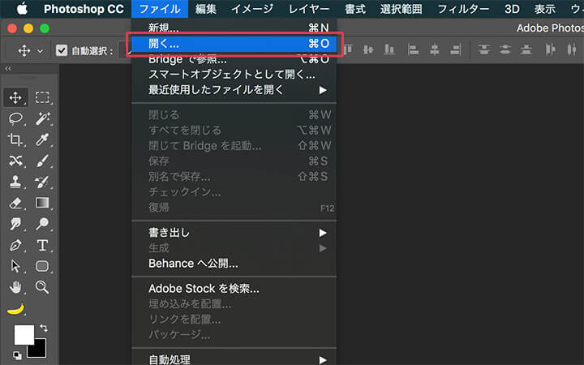Click distribute left edges in options bar
584x365 pixels.
(x=551, y=49)
